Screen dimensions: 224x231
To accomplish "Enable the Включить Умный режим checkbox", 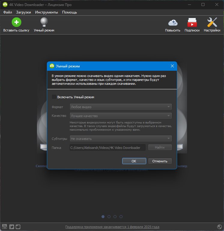I will point(54,97).
